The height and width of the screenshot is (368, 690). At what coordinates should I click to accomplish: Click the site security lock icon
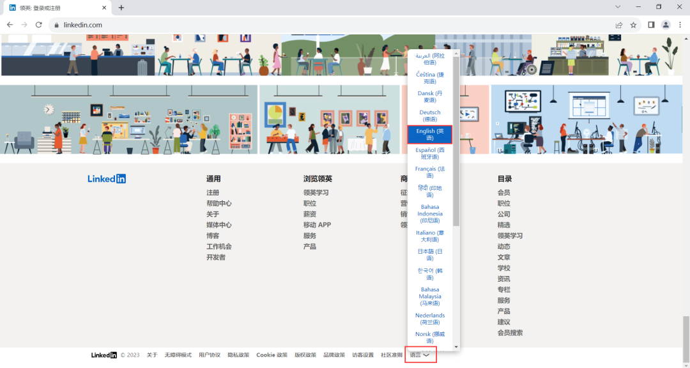pos(56,24)
